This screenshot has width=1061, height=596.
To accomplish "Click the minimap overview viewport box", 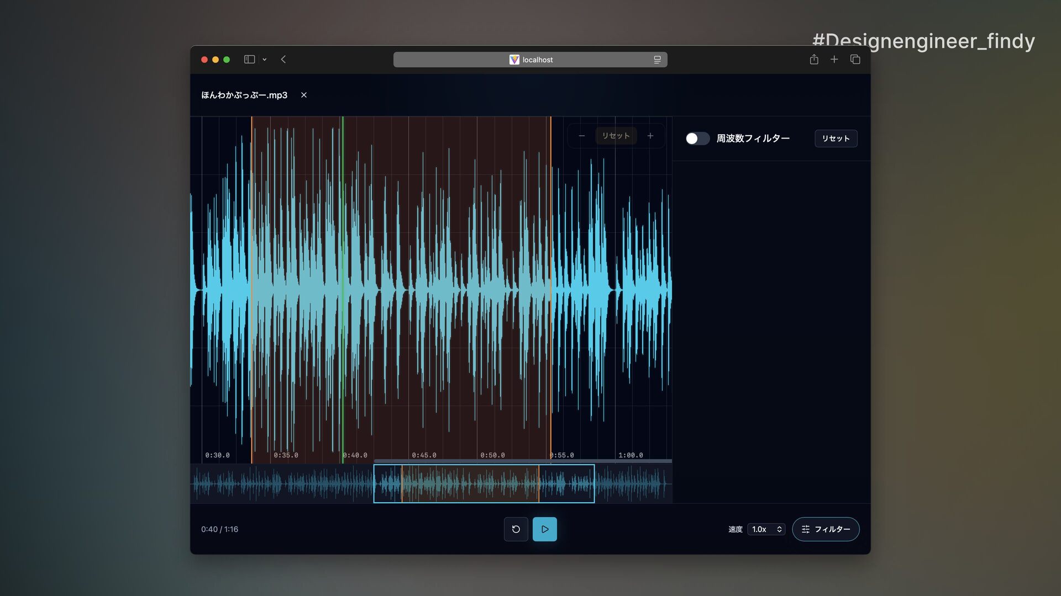I will click(484, 483).
